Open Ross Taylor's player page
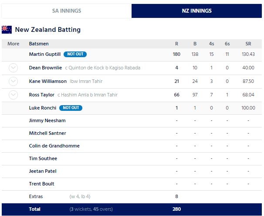This screenshot has width=264, height=216. (42, 95)
